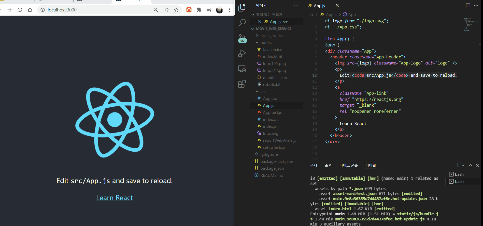Select the second bash terminal
Screen dimensions: 483x226
[x=456, y=181]
